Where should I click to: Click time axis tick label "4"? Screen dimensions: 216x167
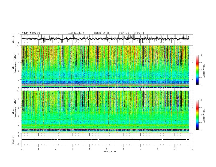(x=89, y=149)
